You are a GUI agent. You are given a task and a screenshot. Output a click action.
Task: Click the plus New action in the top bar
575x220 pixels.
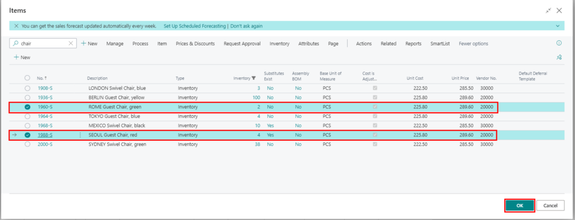point(89,44)
